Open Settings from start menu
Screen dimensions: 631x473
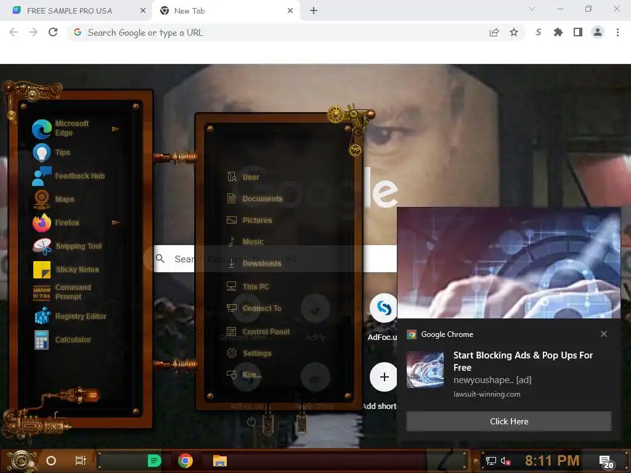pyautogui.click(x=249, y=353)
